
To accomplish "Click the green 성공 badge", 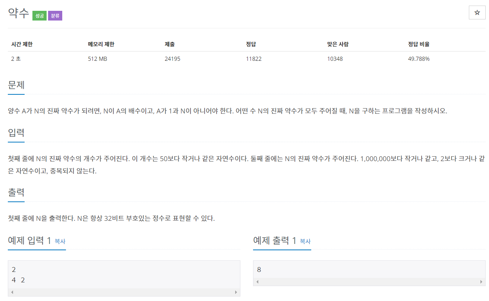I will click(x=40, y=16).
